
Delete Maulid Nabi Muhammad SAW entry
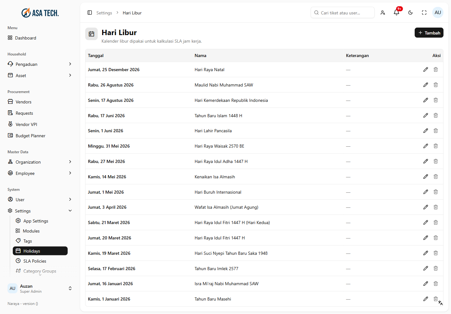pyautogui.click(x=436, y=85)
